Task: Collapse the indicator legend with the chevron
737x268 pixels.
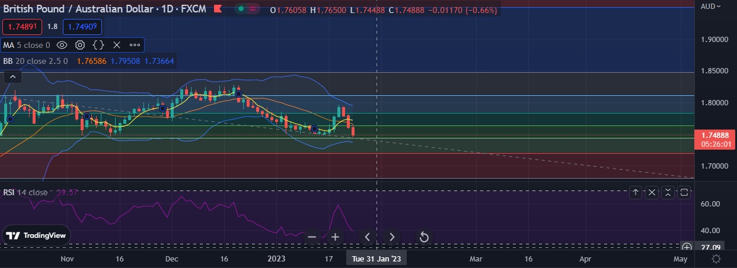Action: 12,76
